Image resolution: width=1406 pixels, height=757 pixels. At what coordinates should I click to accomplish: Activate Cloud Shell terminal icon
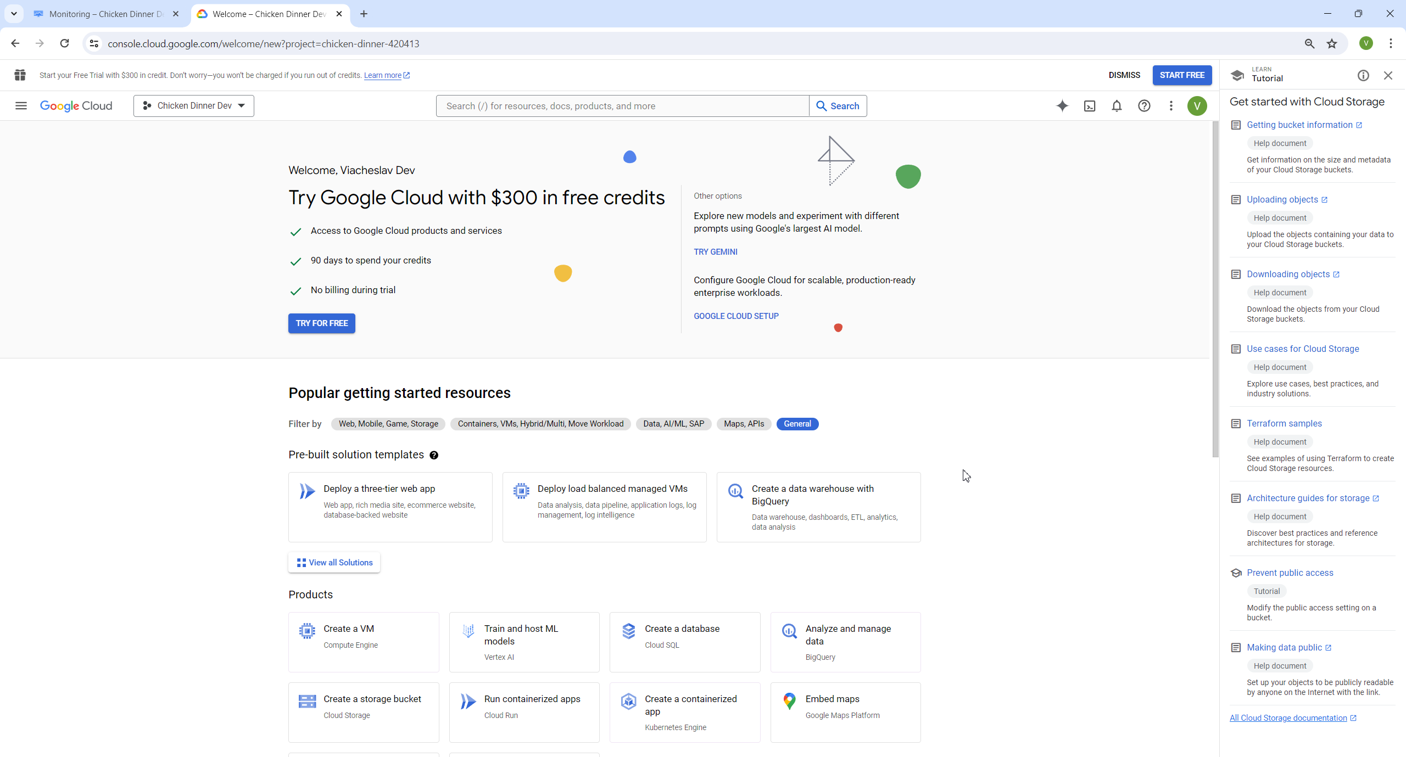click(1090, 106)
